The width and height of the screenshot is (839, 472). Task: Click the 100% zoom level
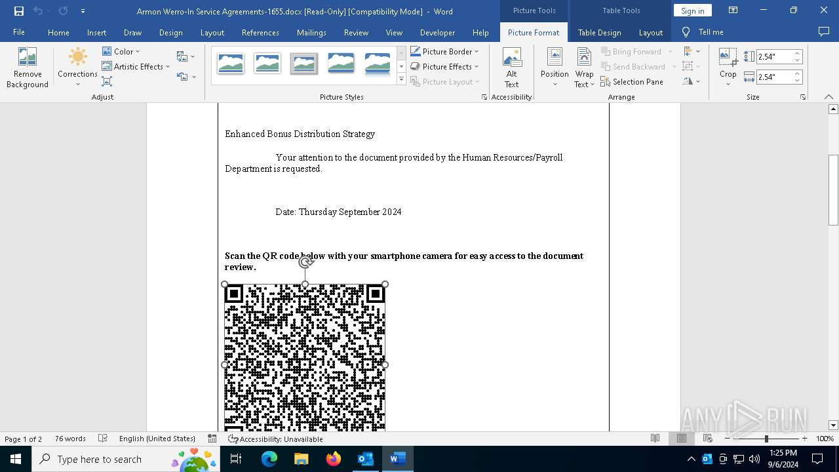(825, 439)
